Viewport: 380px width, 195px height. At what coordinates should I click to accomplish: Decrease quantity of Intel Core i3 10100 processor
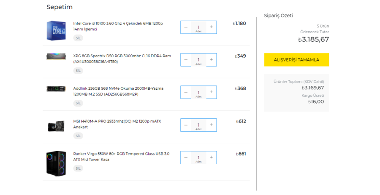(186, 27)
